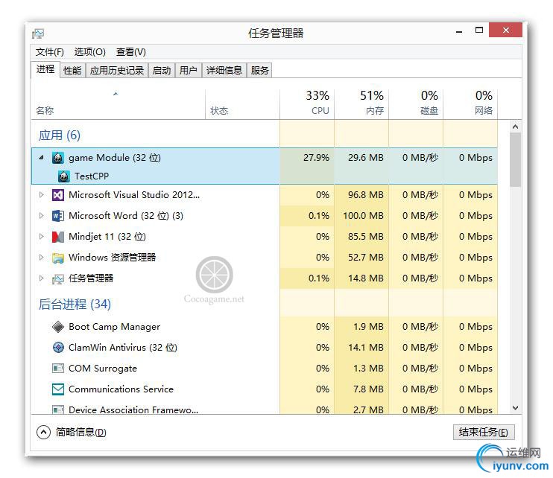Image resolution: width=553 pixels, height=478 pixels.
Task: Expand the Microsoft Word (32 位) group
Action: tap(41, 216)
